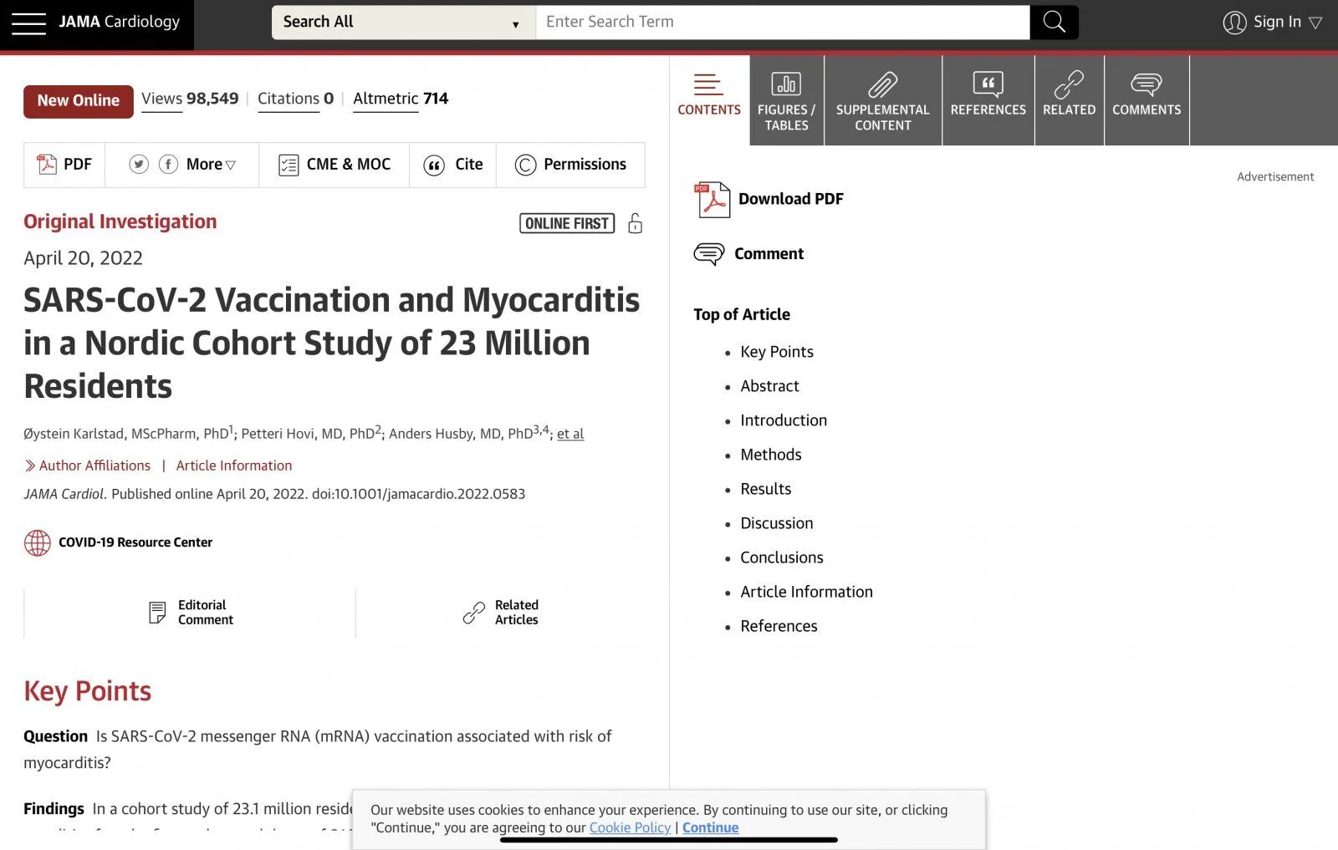This screenshot has width=1338, height=850.
Task: Expand the More sharing options
Action: point(211,165)
